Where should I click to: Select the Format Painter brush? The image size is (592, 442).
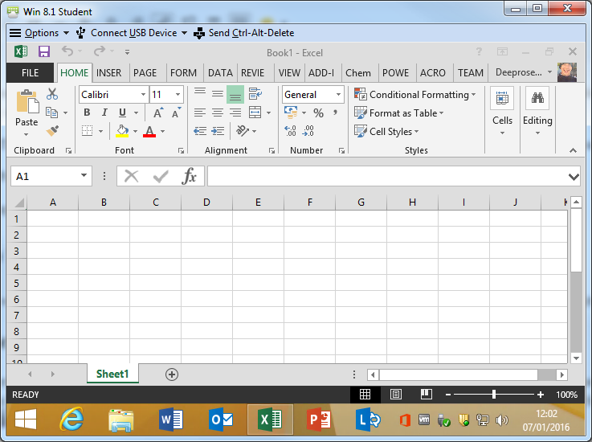[52, 131]
